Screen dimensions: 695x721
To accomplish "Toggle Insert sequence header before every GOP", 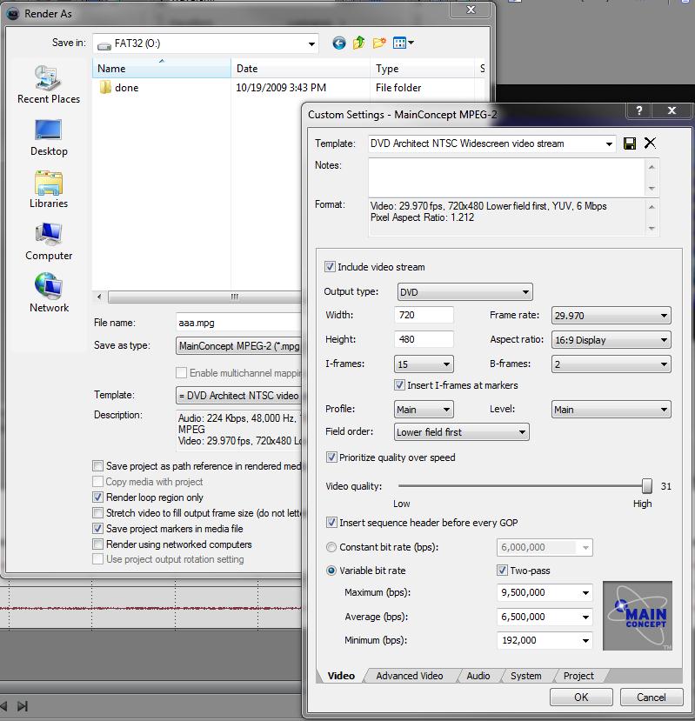I will (x=331, y=523).
